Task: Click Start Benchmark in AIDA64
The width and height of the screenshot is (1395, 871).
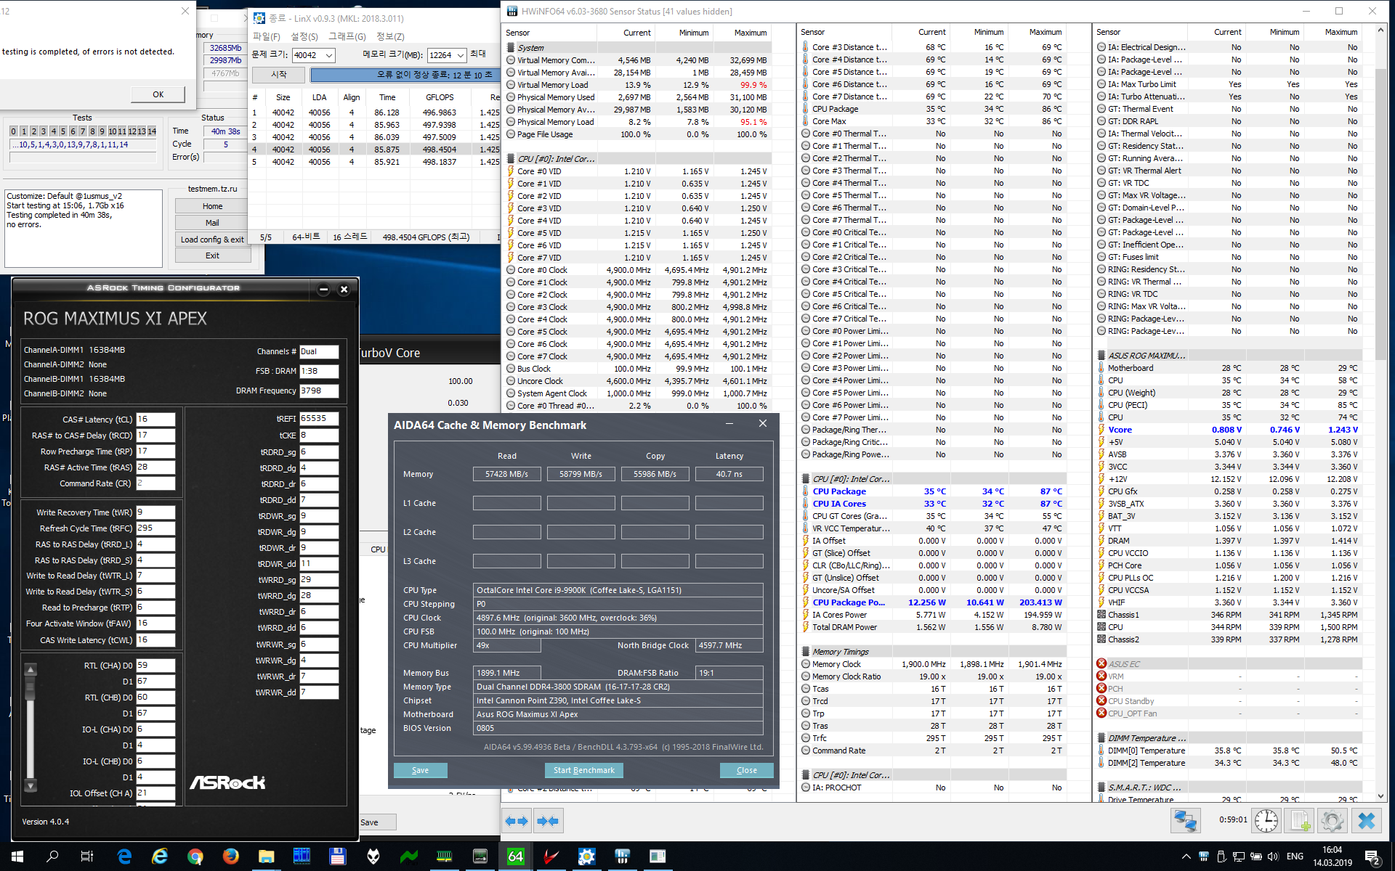Action: pos(583,770)
